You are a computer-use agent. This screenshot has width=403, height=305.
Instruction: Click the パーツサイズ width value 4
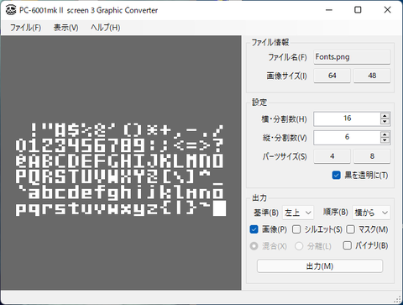[x=332, y=156]
